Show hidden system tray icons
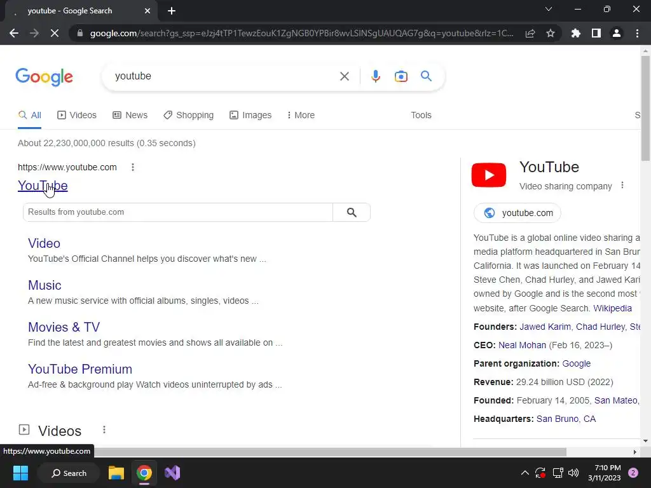The image size is (651, 488). click(524, 473)
